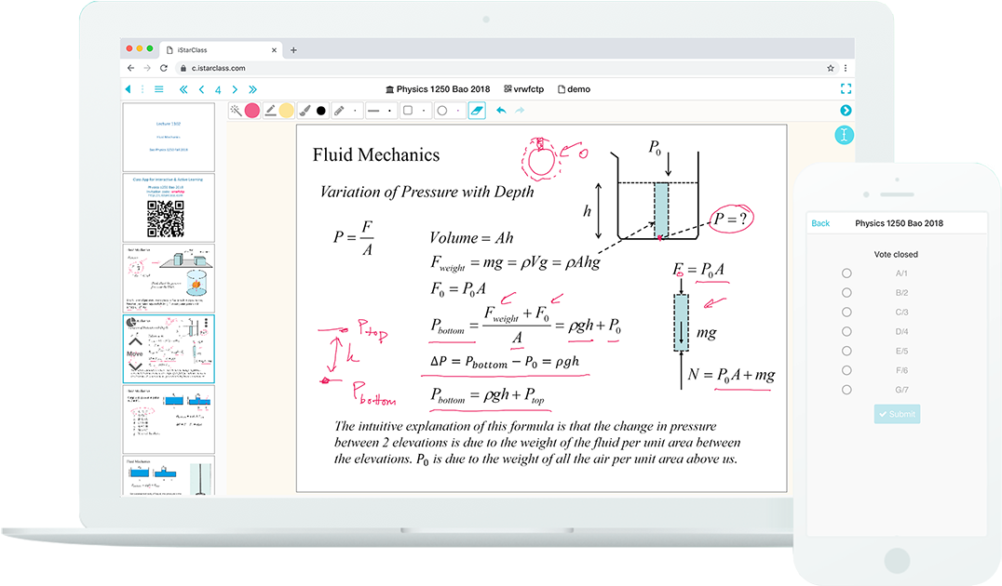This screenshot has width=1002, height=586.
Task: Open the browser three-dot menu
Action: [846, 68]
